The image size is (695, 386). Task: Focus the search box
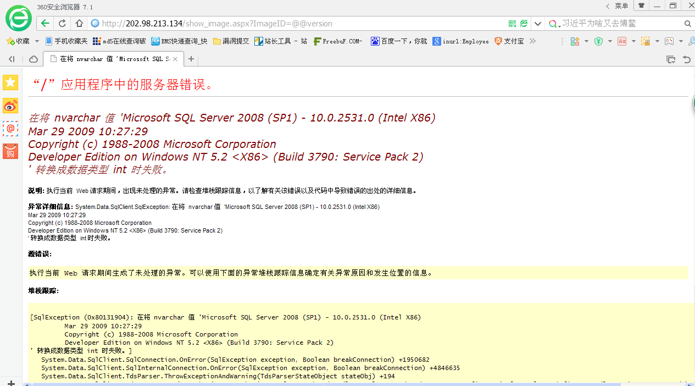[x=621, y=24]
